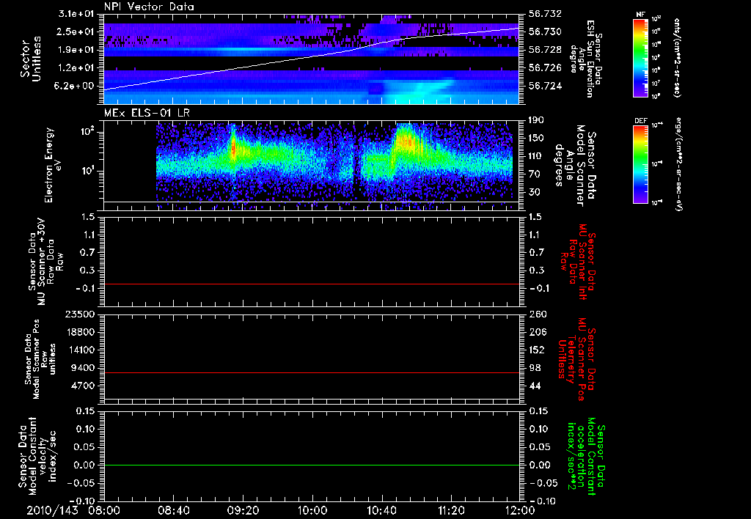Click the "98" telemetry tick value
The image size is (751, 519).
[535, 368]
